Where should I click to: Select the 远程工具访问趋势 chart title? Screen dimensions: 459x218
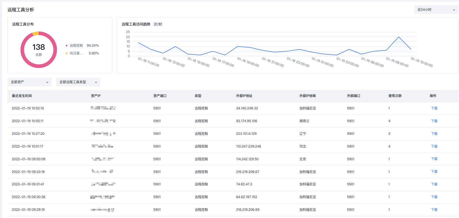(136, 24)
